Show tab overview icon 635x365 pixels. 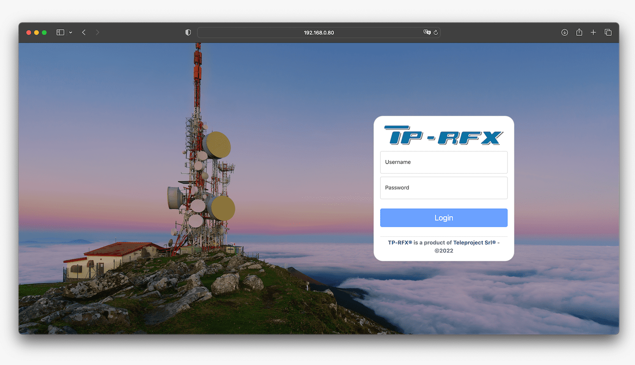coord(608,33)
